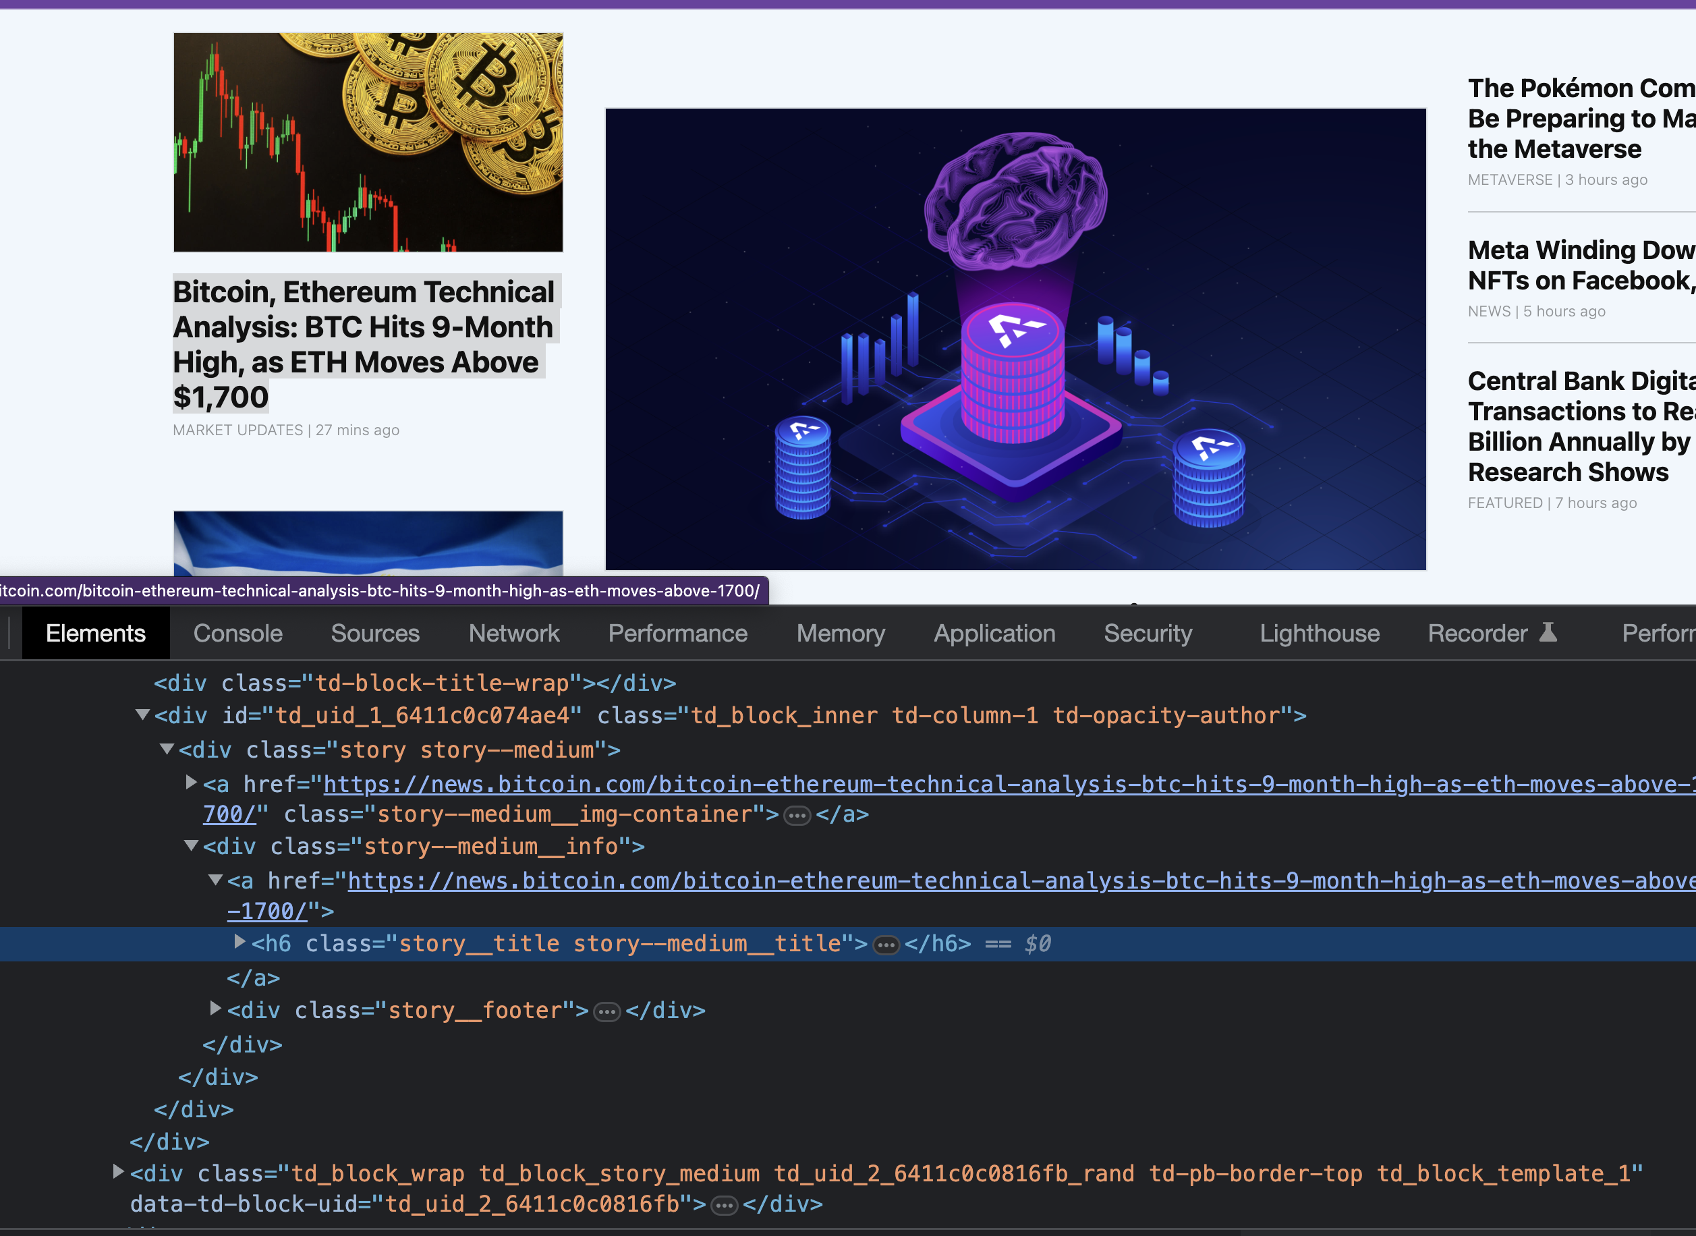
Task: Click the Bitcoin coins chart thumbnail
Action: tap(368, 142)
